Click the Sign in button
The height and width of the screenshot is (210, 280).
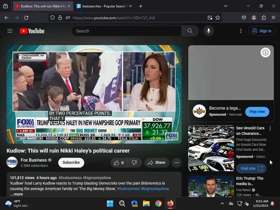click(262, 31)
